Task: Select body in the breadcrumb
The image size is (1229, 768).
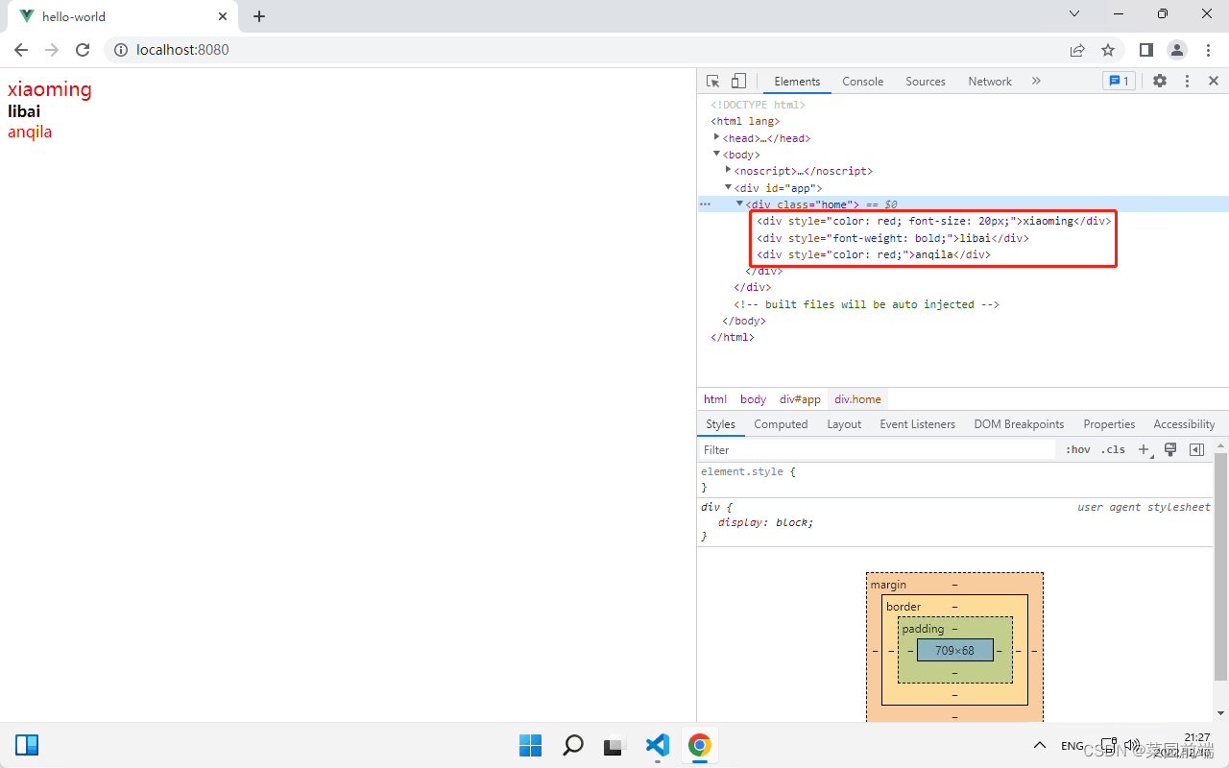Action: coord(753,399)
